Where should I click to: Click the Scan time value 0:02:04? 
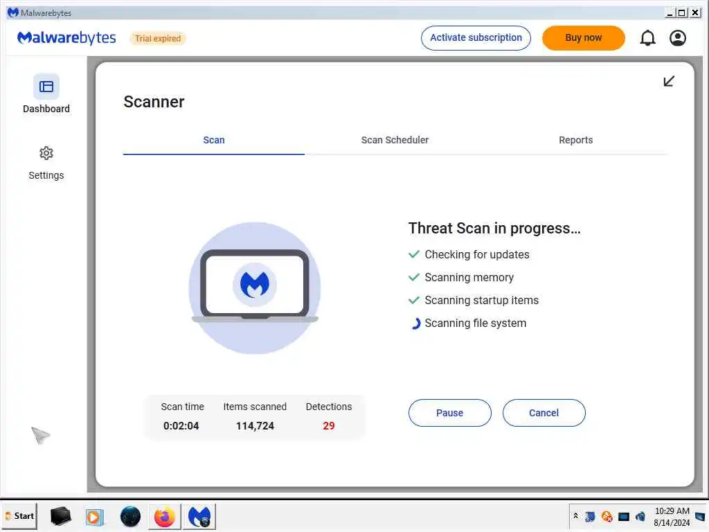(181, 426)
